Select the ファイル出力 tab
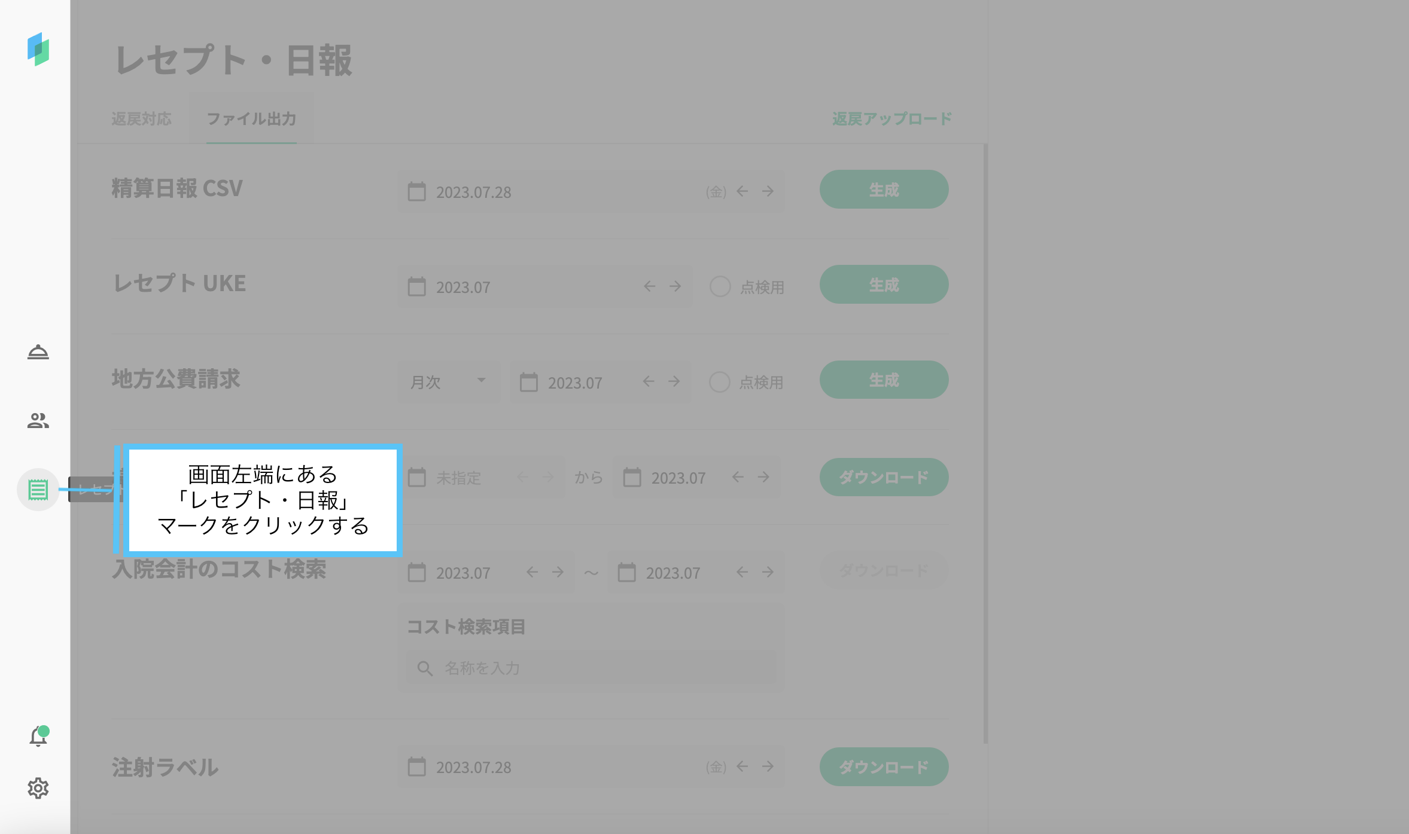Screen dimensions: 1409x834 point(251,119)
